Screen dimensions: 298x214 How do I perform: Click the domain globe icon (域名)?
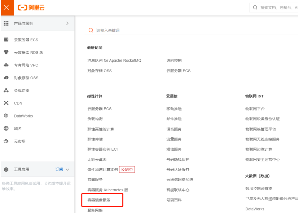tap(6, 129)
